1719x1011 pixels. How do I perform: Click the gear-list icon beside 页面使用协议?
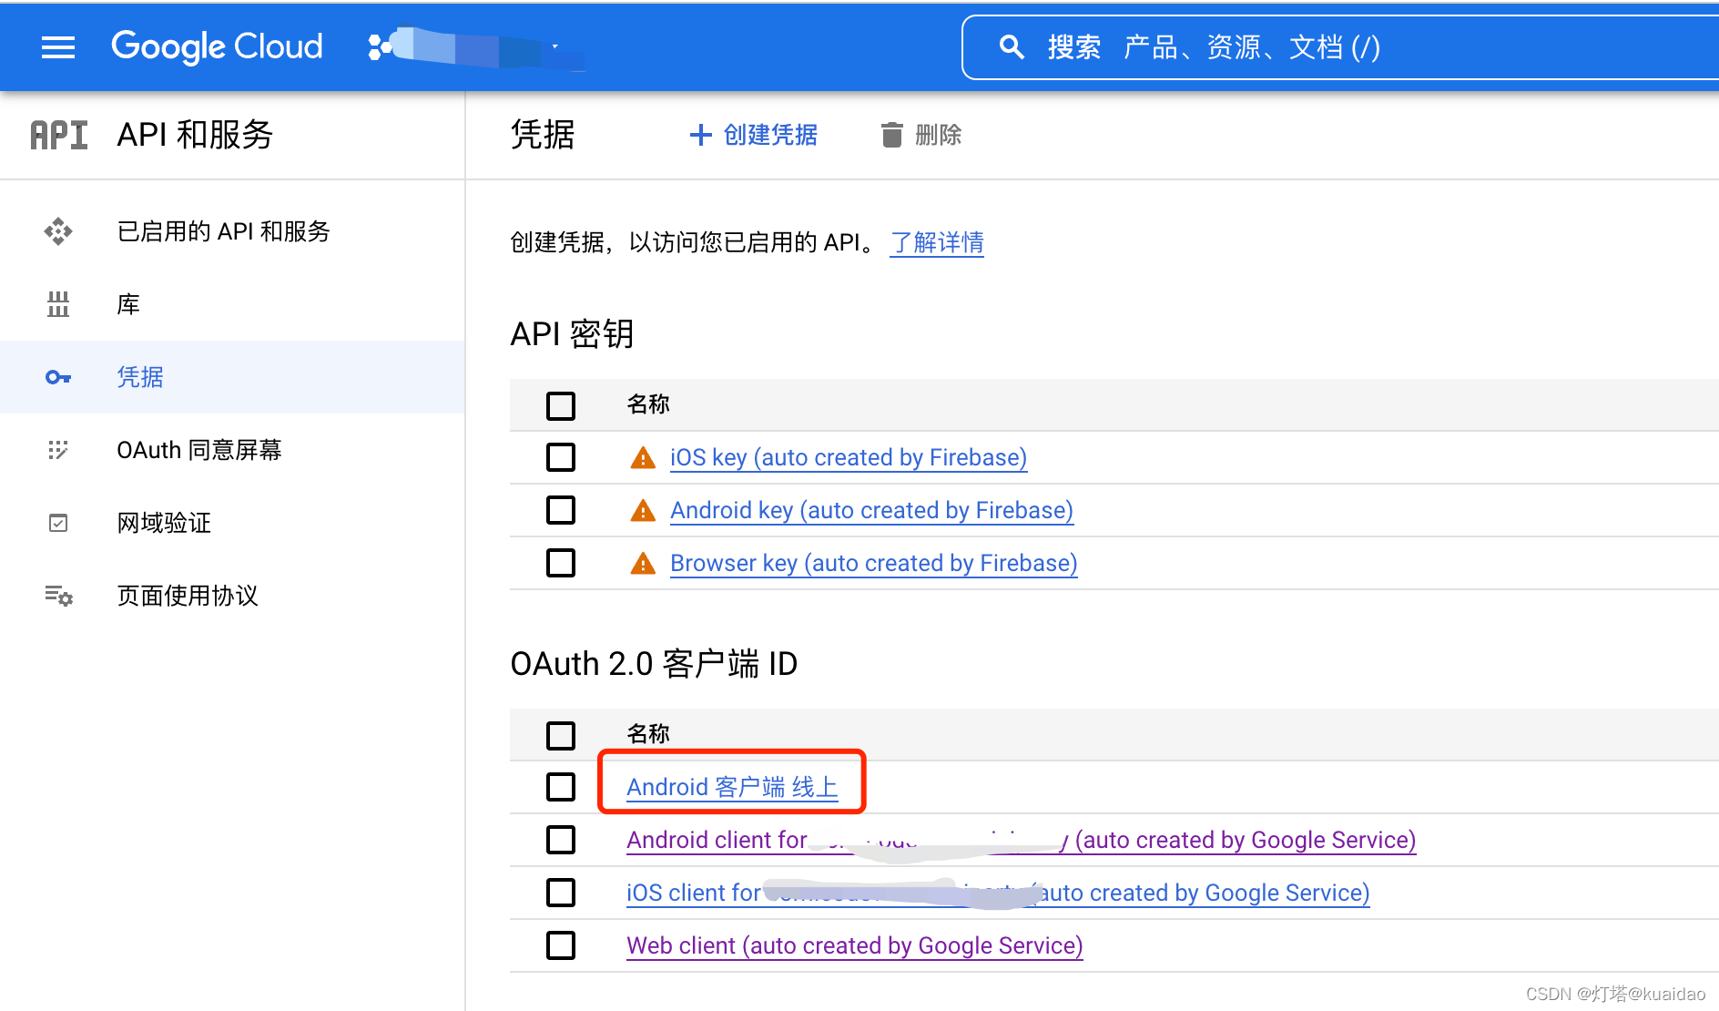point(57,596)
